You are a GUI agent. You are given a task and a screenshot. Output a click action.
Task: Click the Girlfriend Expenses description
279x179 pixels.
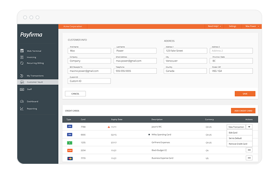(x=160, y=142)
